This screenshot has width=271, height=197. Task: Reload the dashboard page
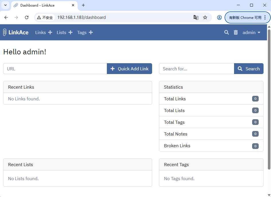[x=27, y=17]
